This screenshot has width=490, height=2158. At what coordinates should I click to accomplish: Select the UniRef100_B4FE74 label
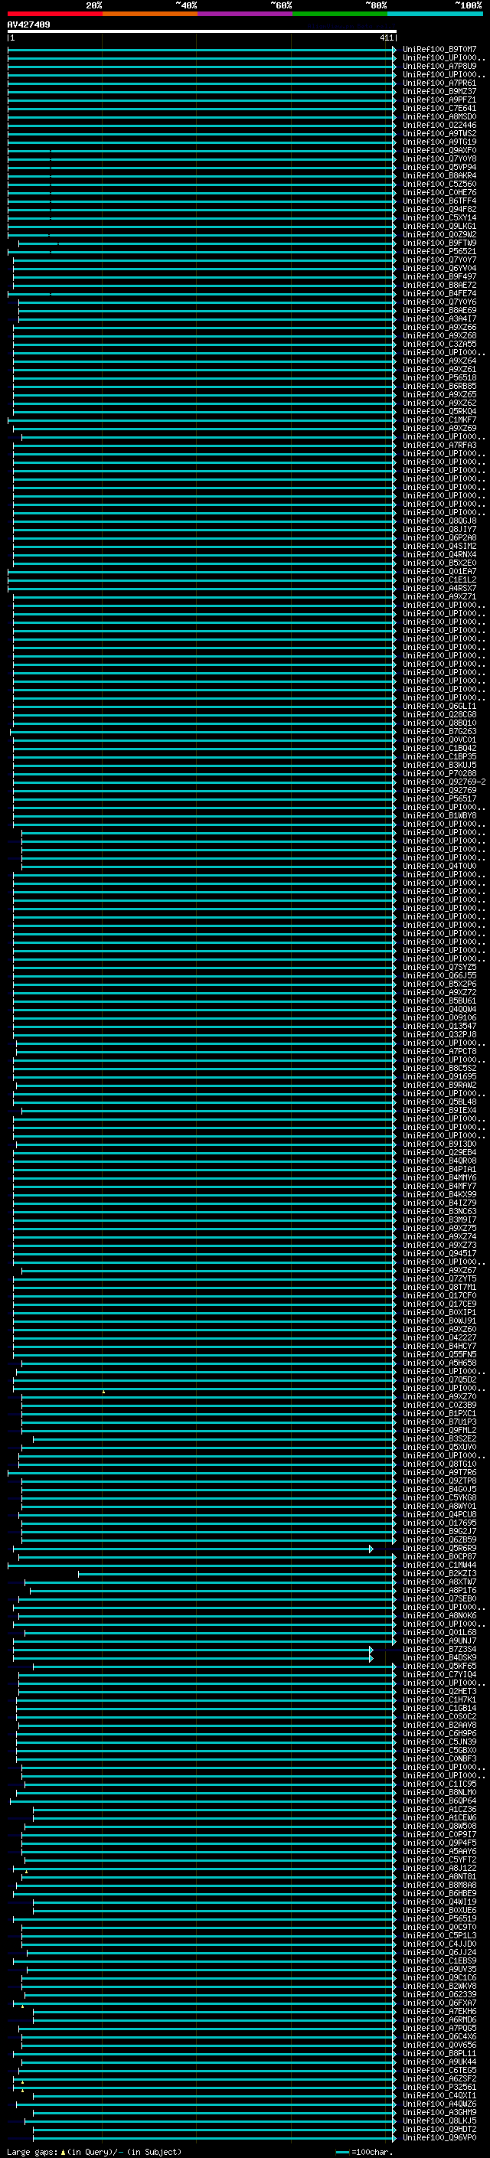pos(439,293)
